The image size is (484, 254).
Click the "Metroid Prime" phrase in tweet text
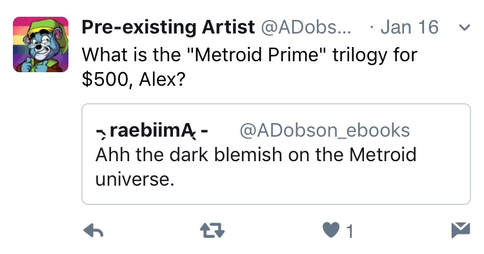[256, 55]
